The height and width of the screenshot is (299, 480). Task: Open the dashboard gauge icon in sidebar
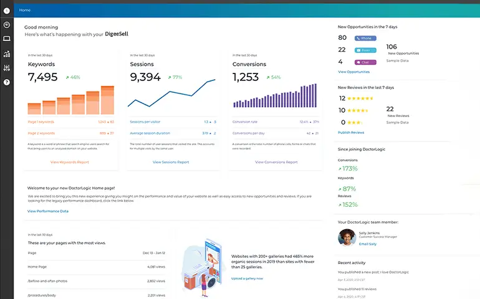point(7,25)
